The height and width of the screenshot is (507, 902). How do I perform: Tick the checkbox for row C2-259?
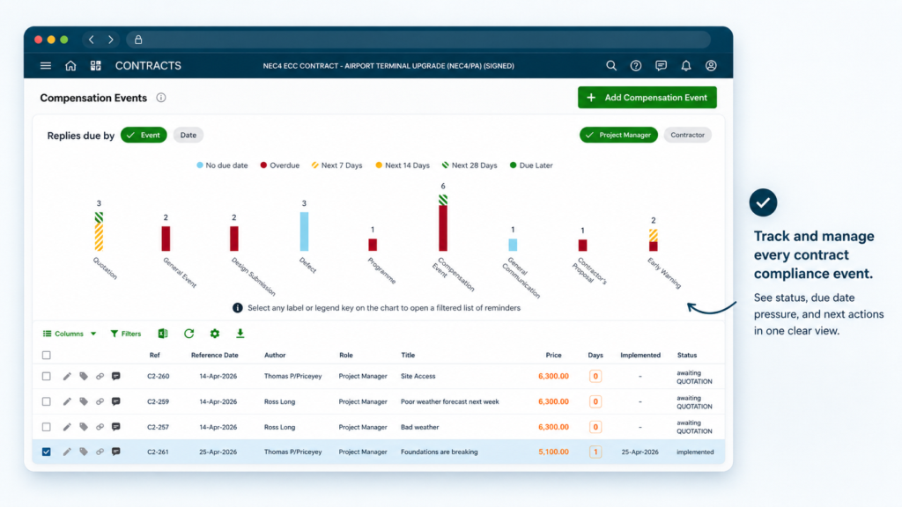pyautogui.click(x=46, y=401)
